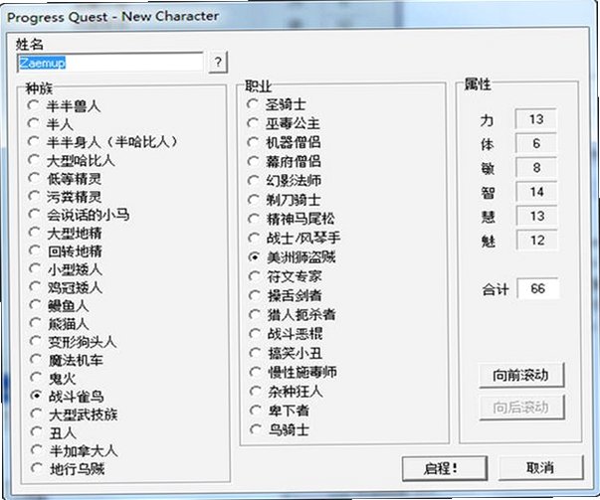Select class 战斗恶棍
600x500 pixels.
(x=287, y=334)
